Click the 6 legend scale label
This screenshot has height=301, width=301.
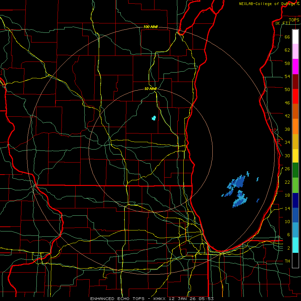[289, 234]
